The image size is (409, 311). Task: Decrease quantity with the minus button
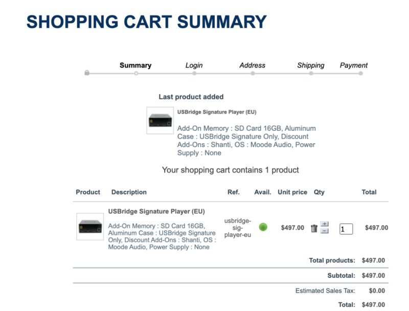tap(325, 231)
